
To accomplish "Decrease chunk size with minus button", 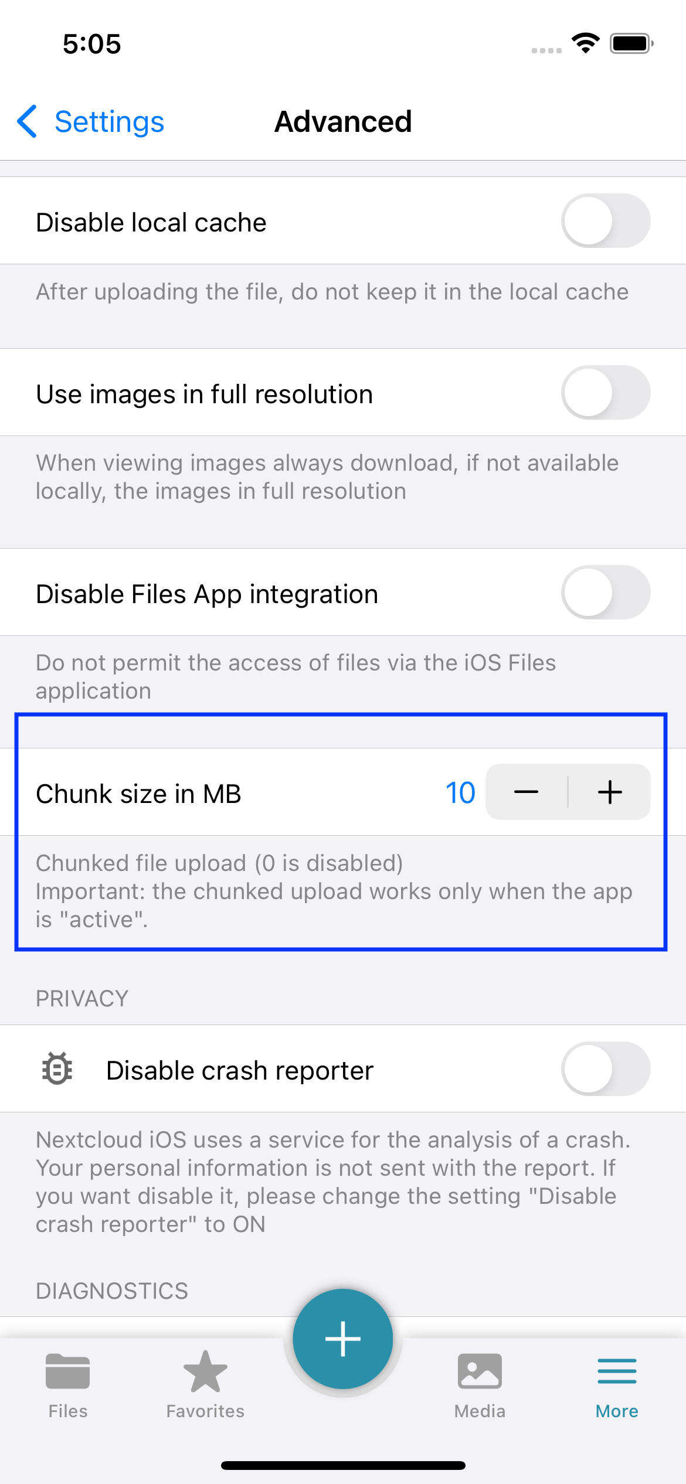I will tap(527, 792).
